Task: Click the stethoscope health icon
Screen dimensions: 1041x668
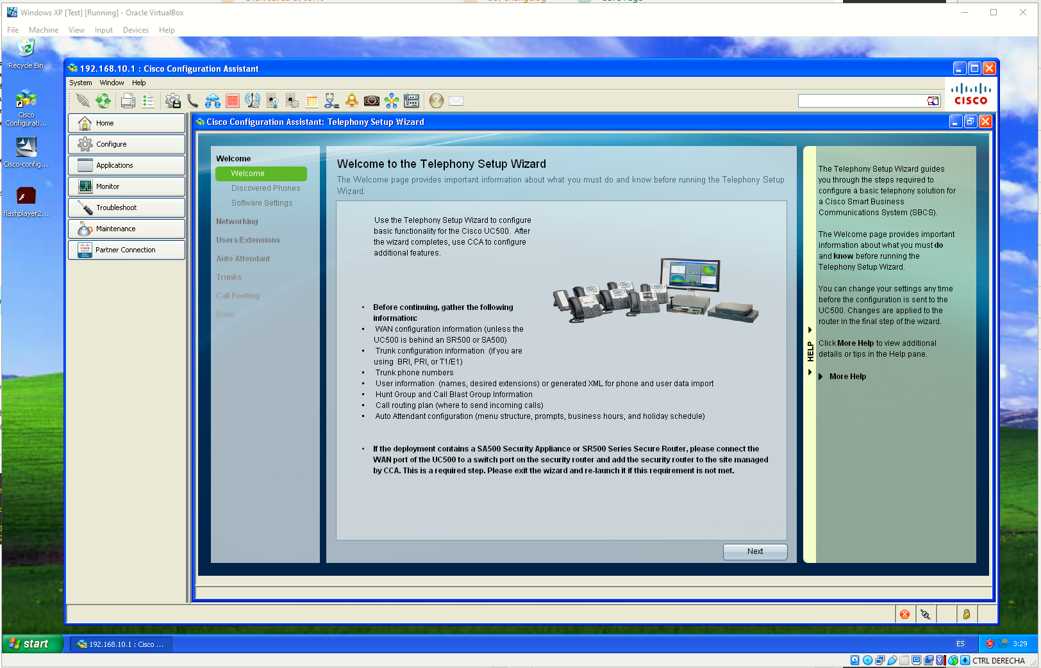Action: [x=331, y=101]
